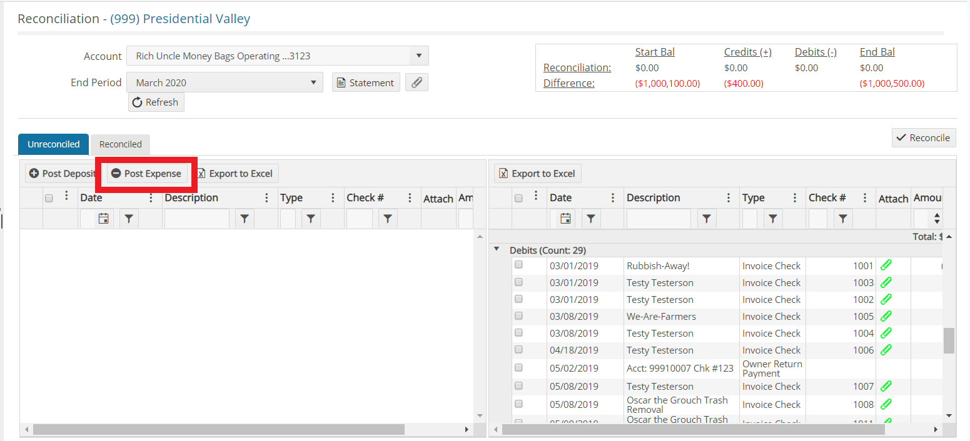
Task: Open the checkbox column menu in left grid
Action: (x=66, y=196)
